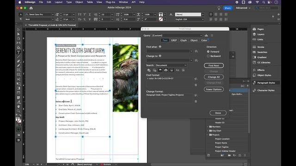
Task: Expand the Numbers style group
Action: [x=208, y=127]
